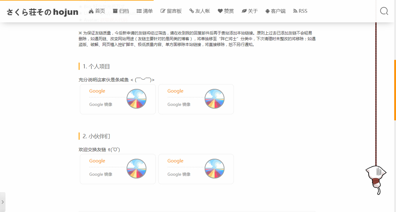Open the 归档 archive menu item
396x212 pixels.
coord(121,11)
